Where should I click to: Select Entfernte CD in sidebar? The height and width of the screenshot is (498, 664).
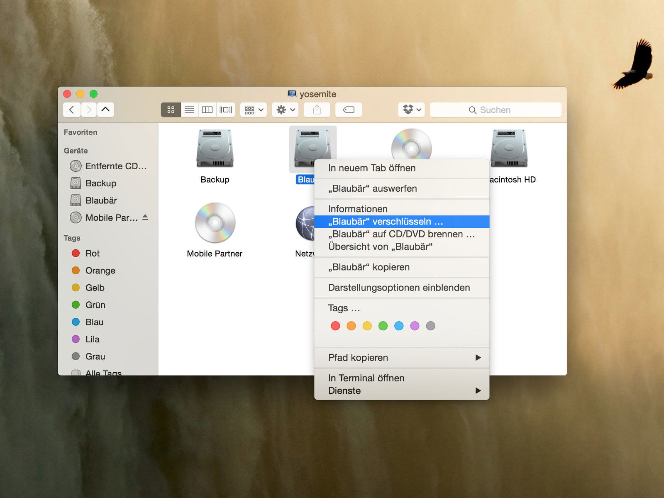click(109, 166)
